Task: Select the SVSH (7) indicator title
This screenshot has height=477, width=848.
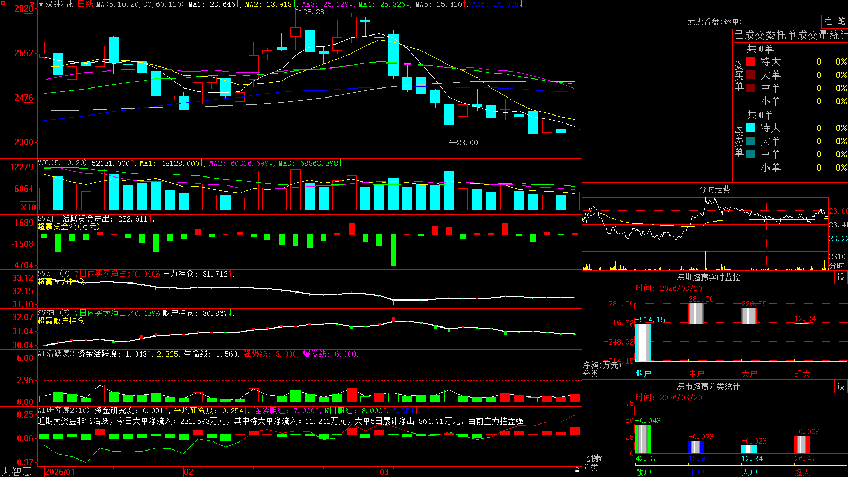Action: pyautogui.click(x=54, y=313)
